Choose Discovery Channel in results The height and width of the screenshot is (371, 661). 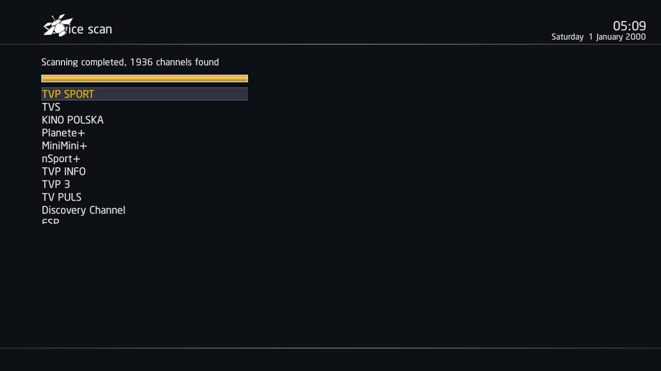84,210
